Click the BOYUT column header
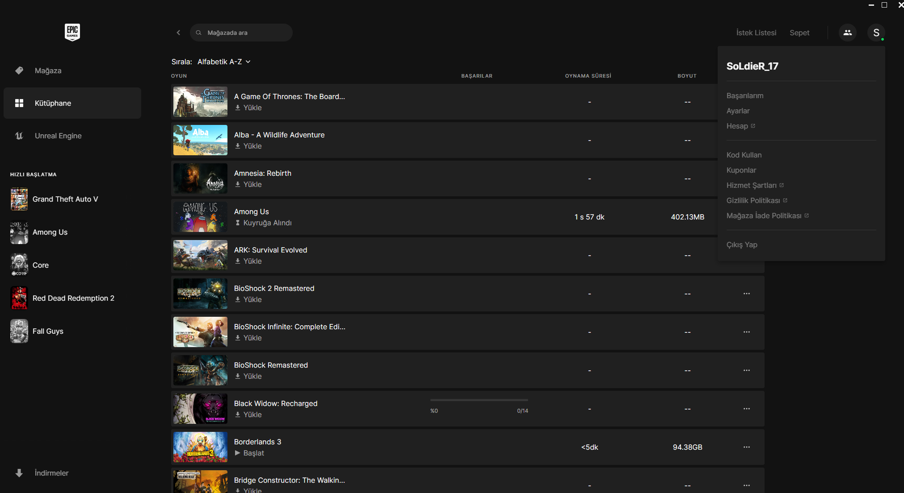Screen dimensions: 904x493 click(x=687, y=76)
